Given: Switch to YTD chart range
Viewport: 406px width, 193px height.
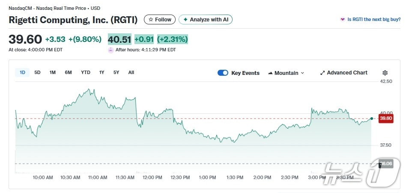Looking at the screenshot, I should [86, 72].
